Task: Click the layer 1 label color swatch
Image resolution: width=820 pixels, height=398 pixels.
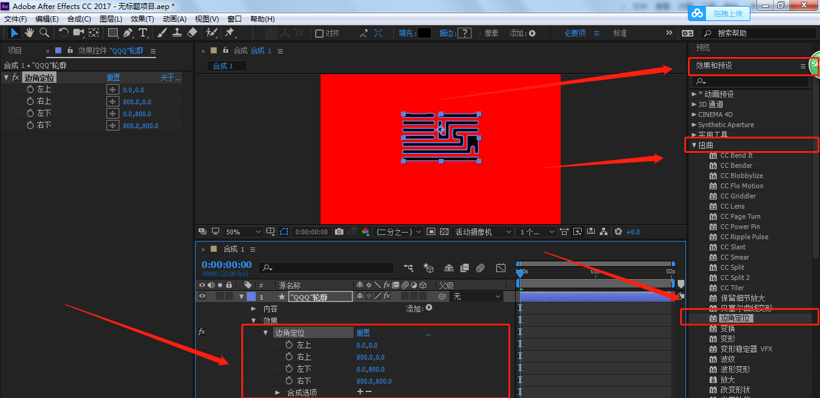Action: click(x=251, y=296)
